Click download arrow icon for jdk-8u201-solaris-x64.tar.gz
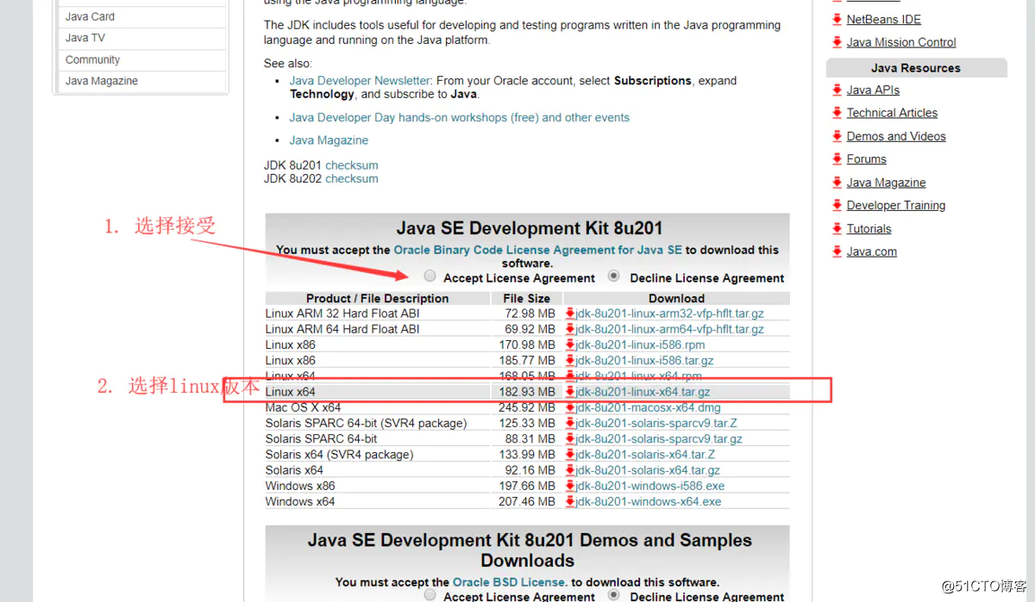The height and width of the screenshot is (602, 1035). [x=570, y=470]
